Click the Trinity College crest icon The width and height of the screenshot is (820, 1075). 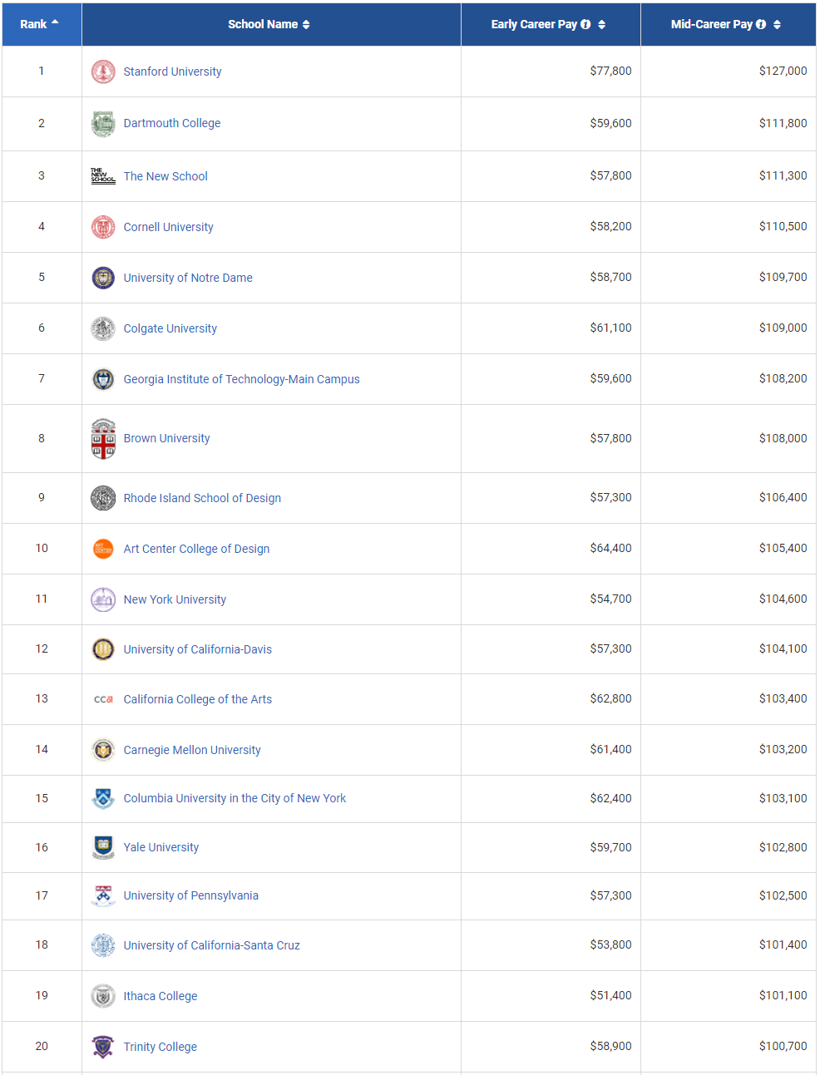click(x=103, y=1047)
